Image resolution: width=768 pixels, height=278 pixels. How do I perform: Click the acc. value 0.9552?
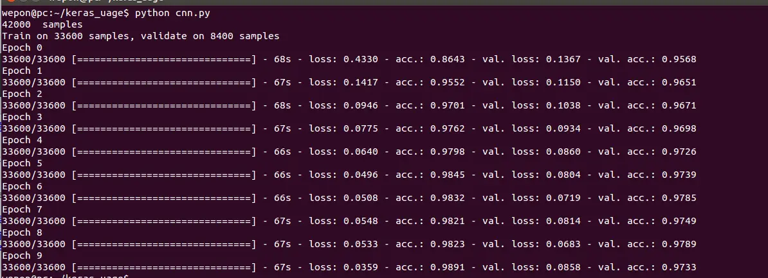448,83
